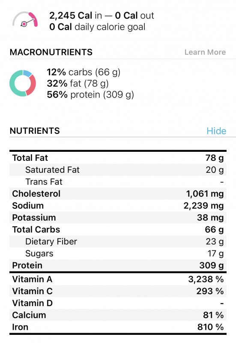Tap the daily calorie goal text
The height and width of the screenshot is (343, 236).
pos(97,27)
